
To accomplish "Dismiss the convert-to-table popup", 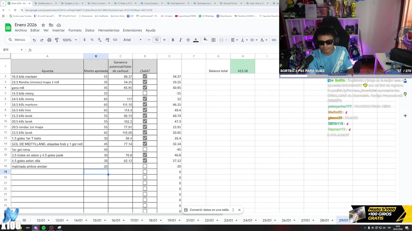I will click(x=239, y=210).
